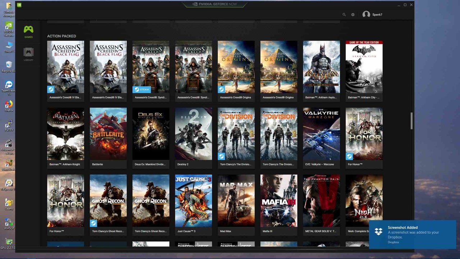Click the Spank7 profile avatar
The image size is (460, 259).
(366, 14)
